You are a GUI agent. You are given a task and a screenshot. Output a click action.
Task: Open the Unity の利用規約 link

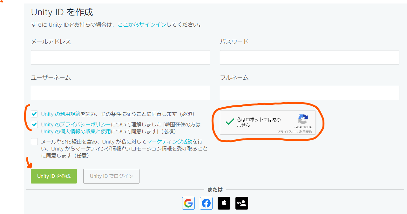[x=61, y=114]
